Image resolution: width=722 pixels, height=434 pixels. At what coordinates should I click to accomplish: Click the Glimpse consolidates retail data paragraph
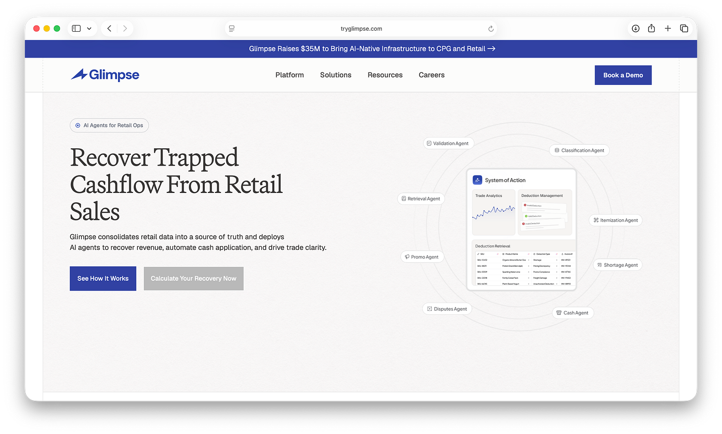[198, 242]
